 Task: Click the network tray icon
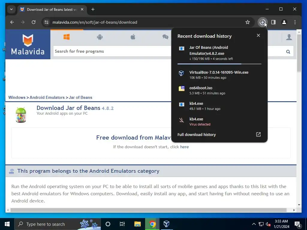tap(261, 224)
